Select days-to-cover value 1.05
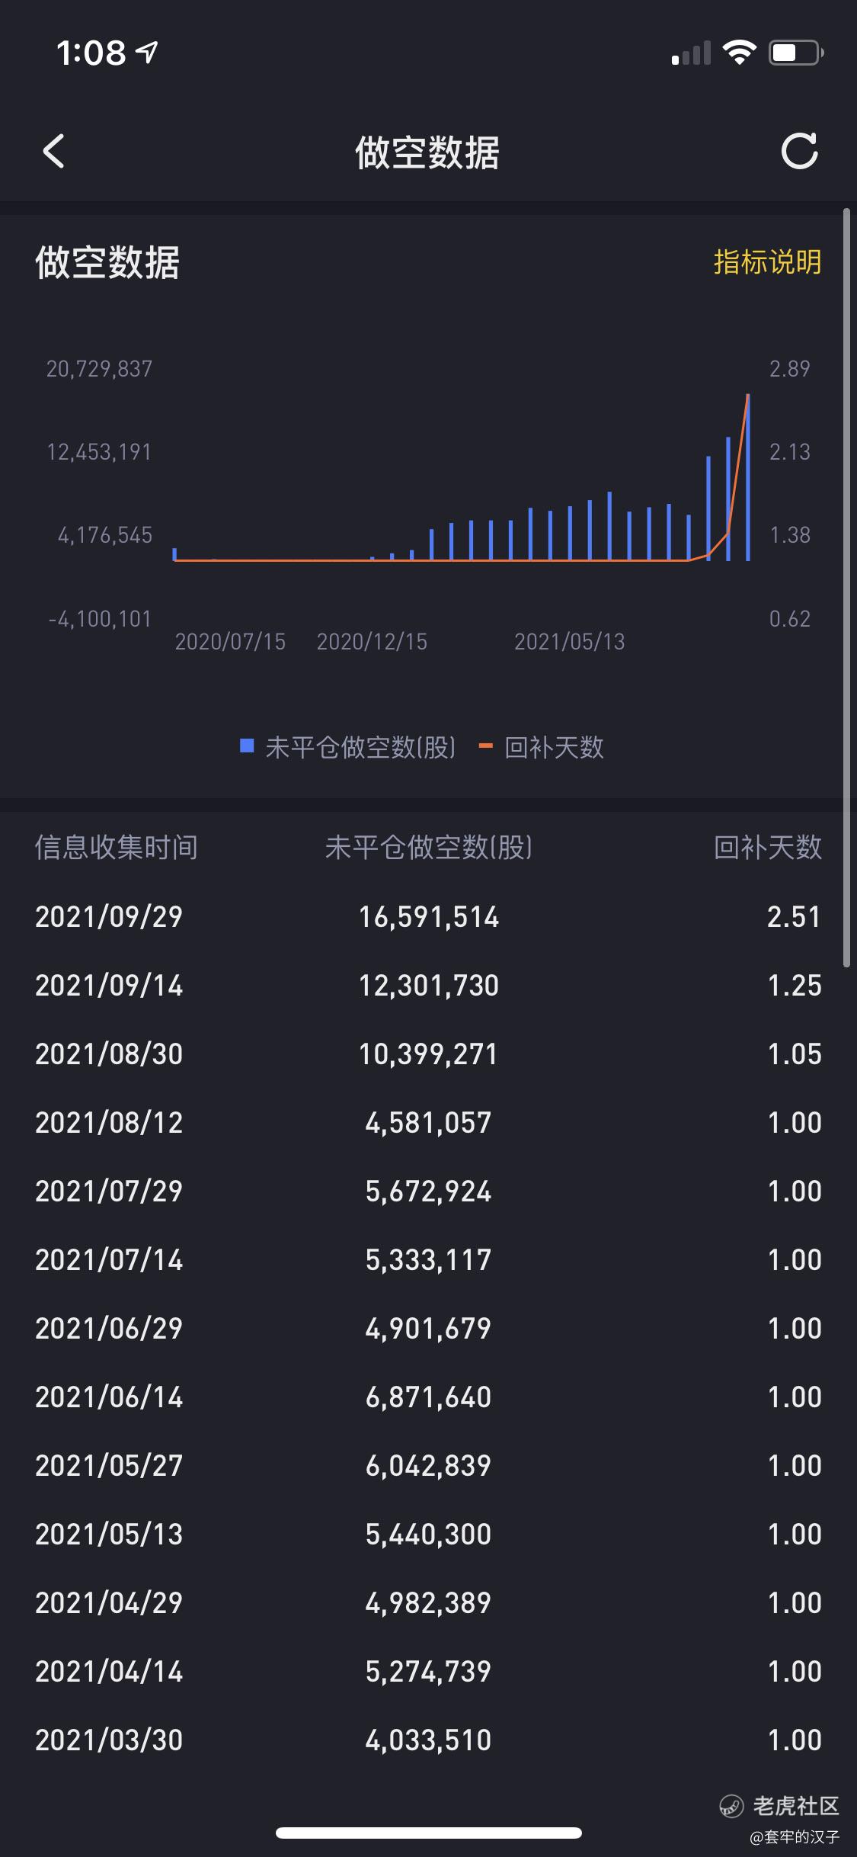This screenshot has width=857, height=1857. pyautogui.click(x=795, y=1054)
